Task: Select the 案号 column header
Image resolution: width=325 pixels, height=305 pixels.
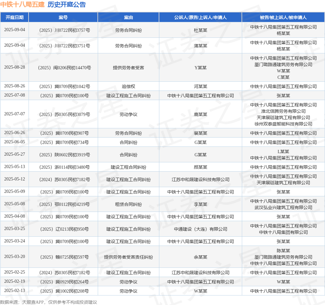Action: point(63,17)
